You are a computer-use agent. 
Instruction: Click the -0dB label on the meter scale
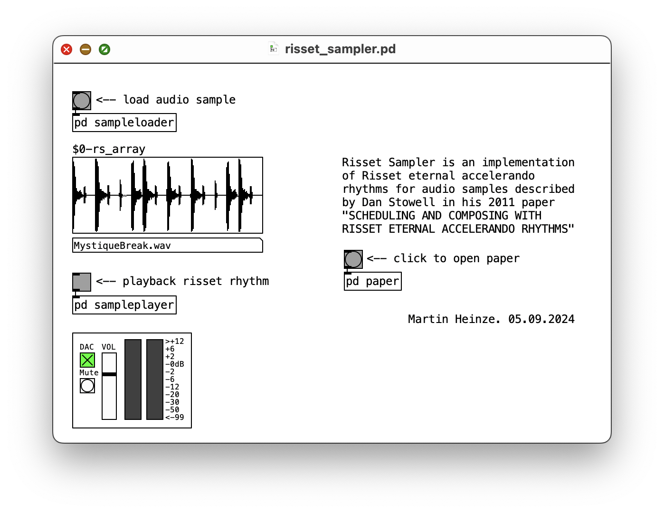click(175, 364)
